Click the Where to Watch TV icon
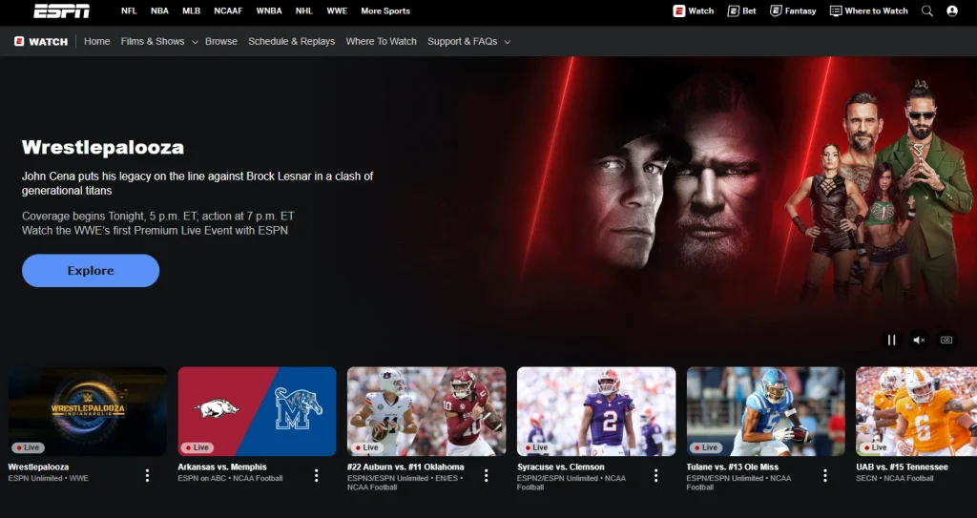 point(836,10)
